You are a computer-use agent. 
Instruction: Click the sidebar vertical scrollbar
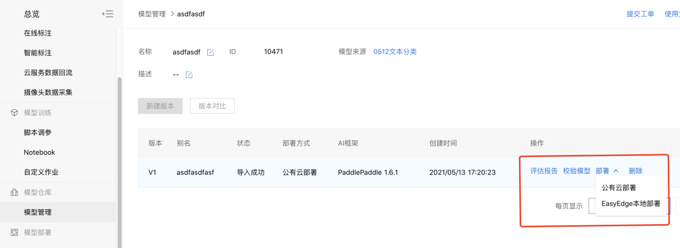click(x=120, y=162)
